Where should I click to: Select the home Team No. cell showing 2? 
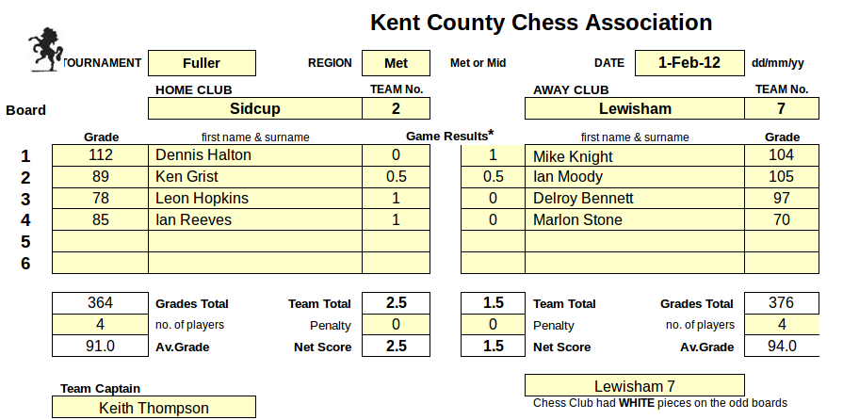pyautogui.click(x=396, y=108)
